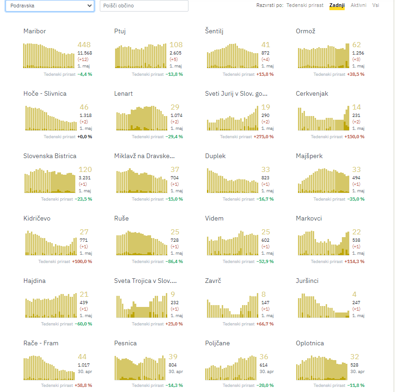This screenshot has width=395, height=392.
Task: Select the Juršinci bar chart
Action: click(323, 305)
